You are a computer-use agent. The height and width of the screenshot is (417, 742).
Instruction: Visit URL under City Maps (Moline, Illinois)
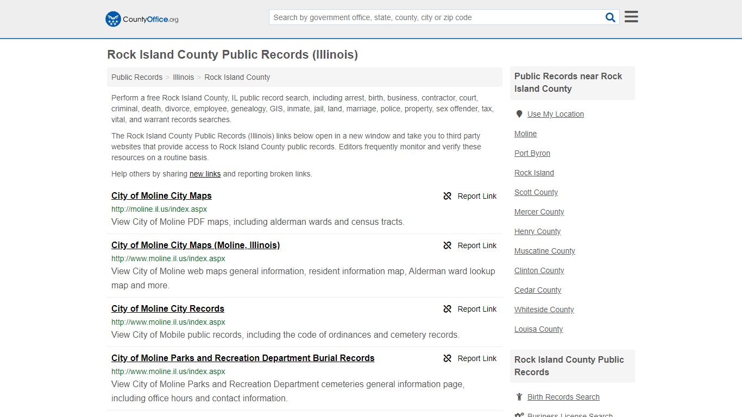click(x=168, y=258)
